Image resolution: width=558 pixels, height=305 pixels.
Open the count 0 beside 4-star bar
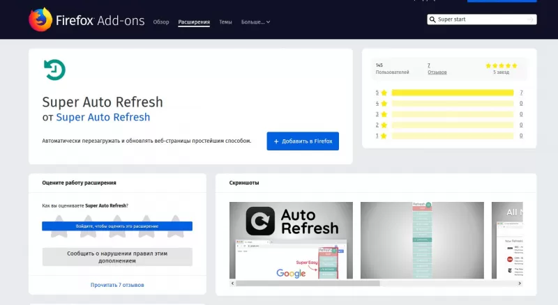click(x=521, y=103)
